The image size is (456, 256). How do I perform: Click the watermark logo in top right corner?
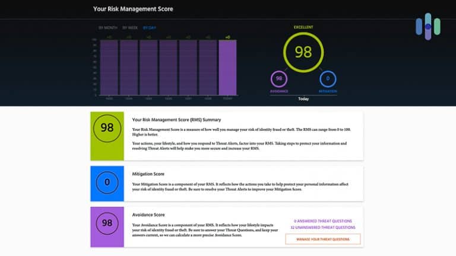click(427, 27)
